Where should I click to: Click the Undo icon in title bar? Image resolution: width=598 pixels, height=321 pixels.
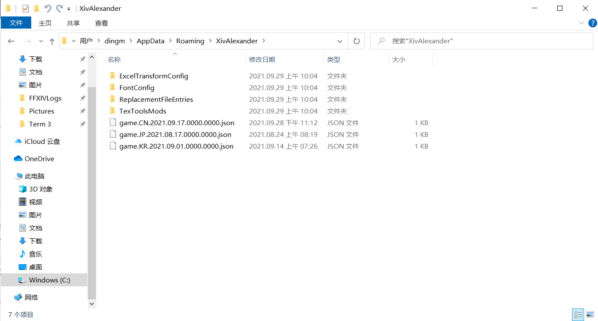click(x=48, y=8)
